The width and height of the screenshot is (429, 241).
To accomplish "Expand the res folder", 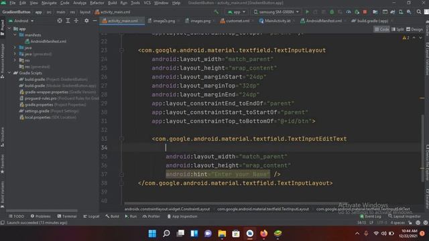I will [15, 60].
